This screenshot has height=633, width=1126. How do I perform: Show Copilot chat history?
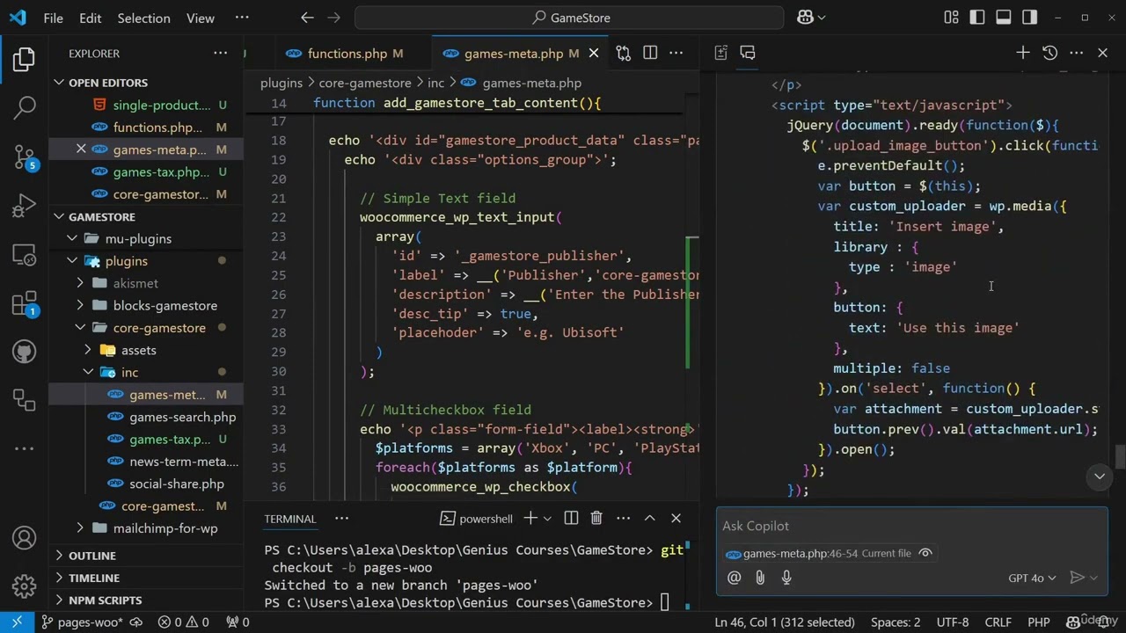point(1049,54)
